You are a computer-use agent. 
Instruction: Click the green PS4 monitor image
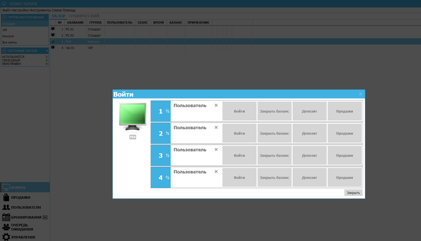[x=133, y=117]
